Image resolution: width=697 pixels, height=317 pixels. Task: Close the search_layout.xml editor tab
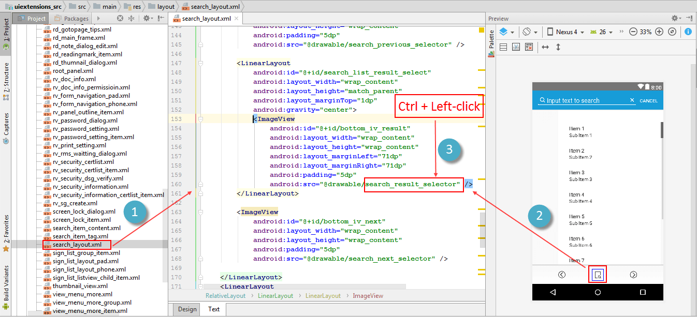(x=236, y=19)
